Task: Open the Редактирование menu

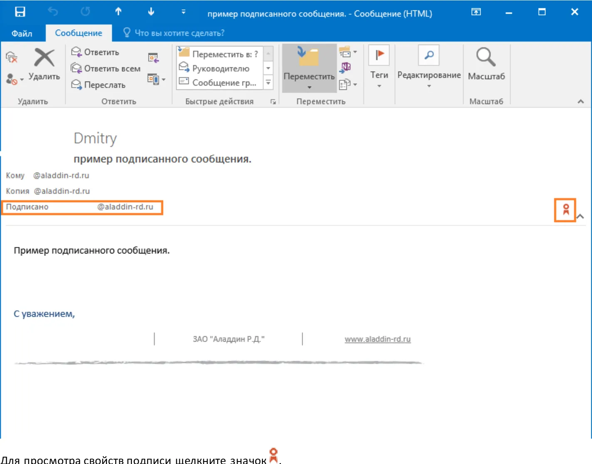Action: pyautogui.click(x=429, y=67)
